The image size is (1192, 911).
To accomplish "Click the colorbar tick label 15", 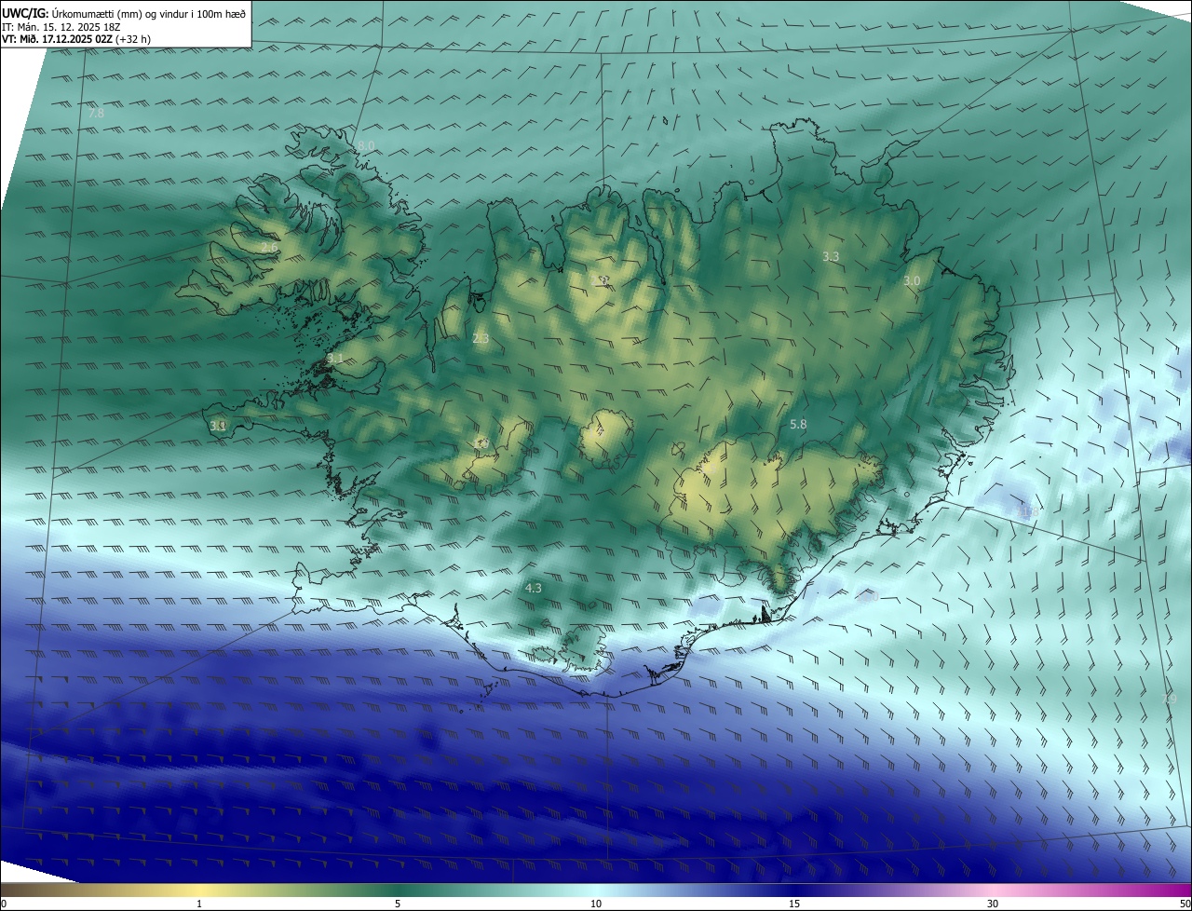I will coord(794,904).
